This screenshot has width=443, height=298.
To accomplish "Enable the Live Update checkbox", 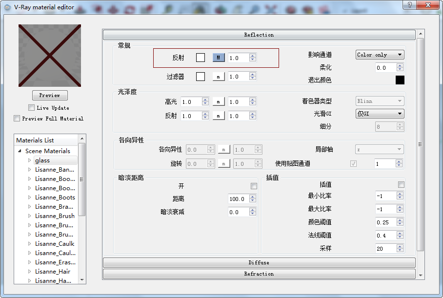I will click(32, 108).
